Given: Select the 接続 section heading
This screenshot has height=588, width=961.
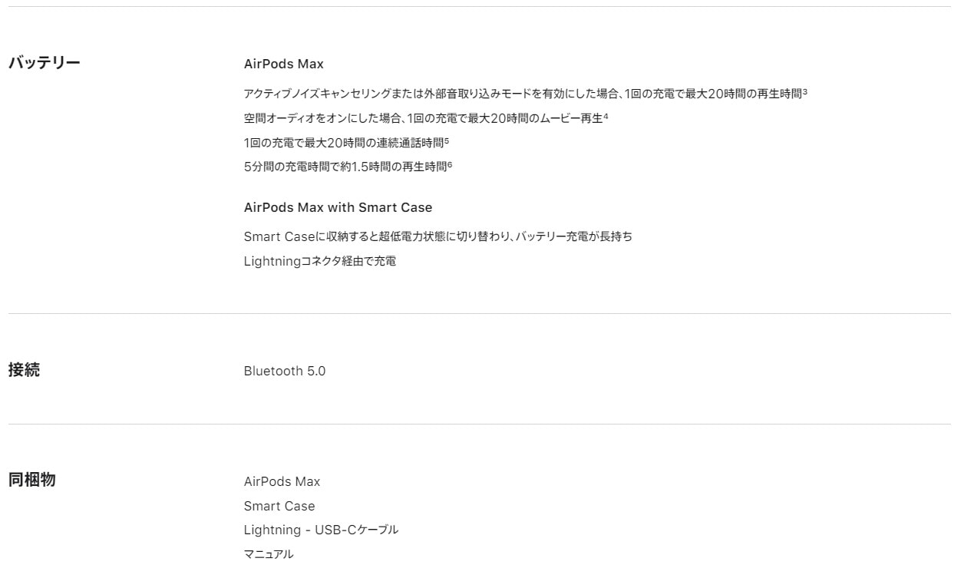Looking at the screenshot, I should (24, 371).
